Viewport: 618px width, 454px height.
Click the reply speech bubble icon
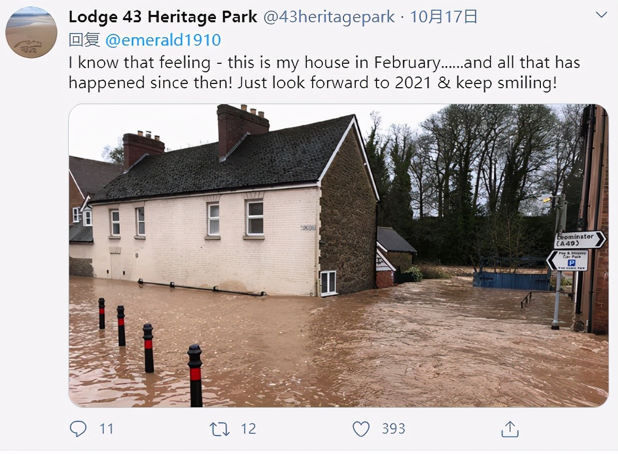[x=78, y=429]
